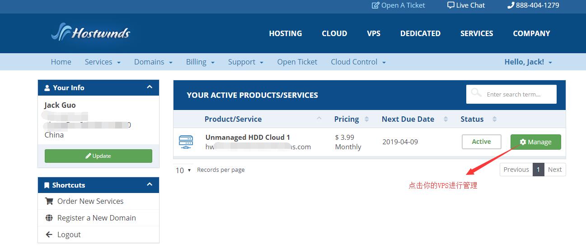Click the globe icon for Register a New Domain
This screenshot has height=248, width=586.
point(49,218)
